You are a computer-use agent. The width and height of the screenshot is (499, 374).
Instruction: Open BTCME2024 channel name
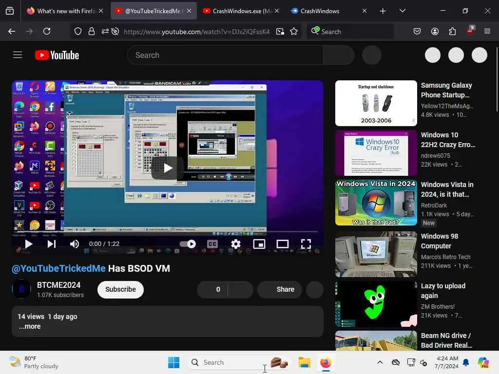click(x=58, y=285)
